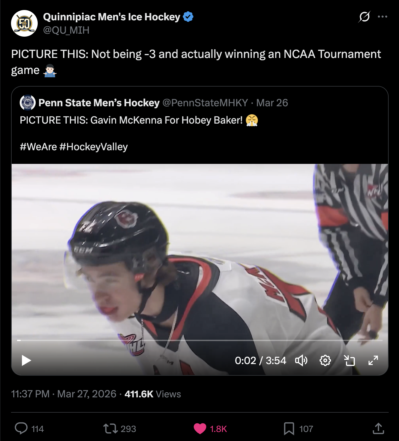Screen dimensions: 399x441
Task: Click the share tweet icon
Action: click(378, 428)
